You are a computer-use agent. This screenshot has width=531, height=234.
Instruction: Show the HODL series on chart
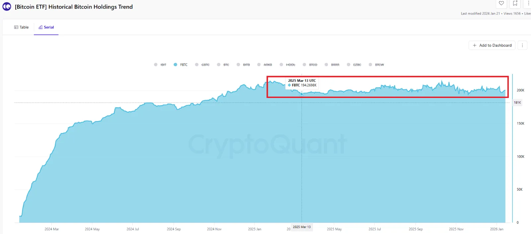pyautogui.click(x=287, y=65)
